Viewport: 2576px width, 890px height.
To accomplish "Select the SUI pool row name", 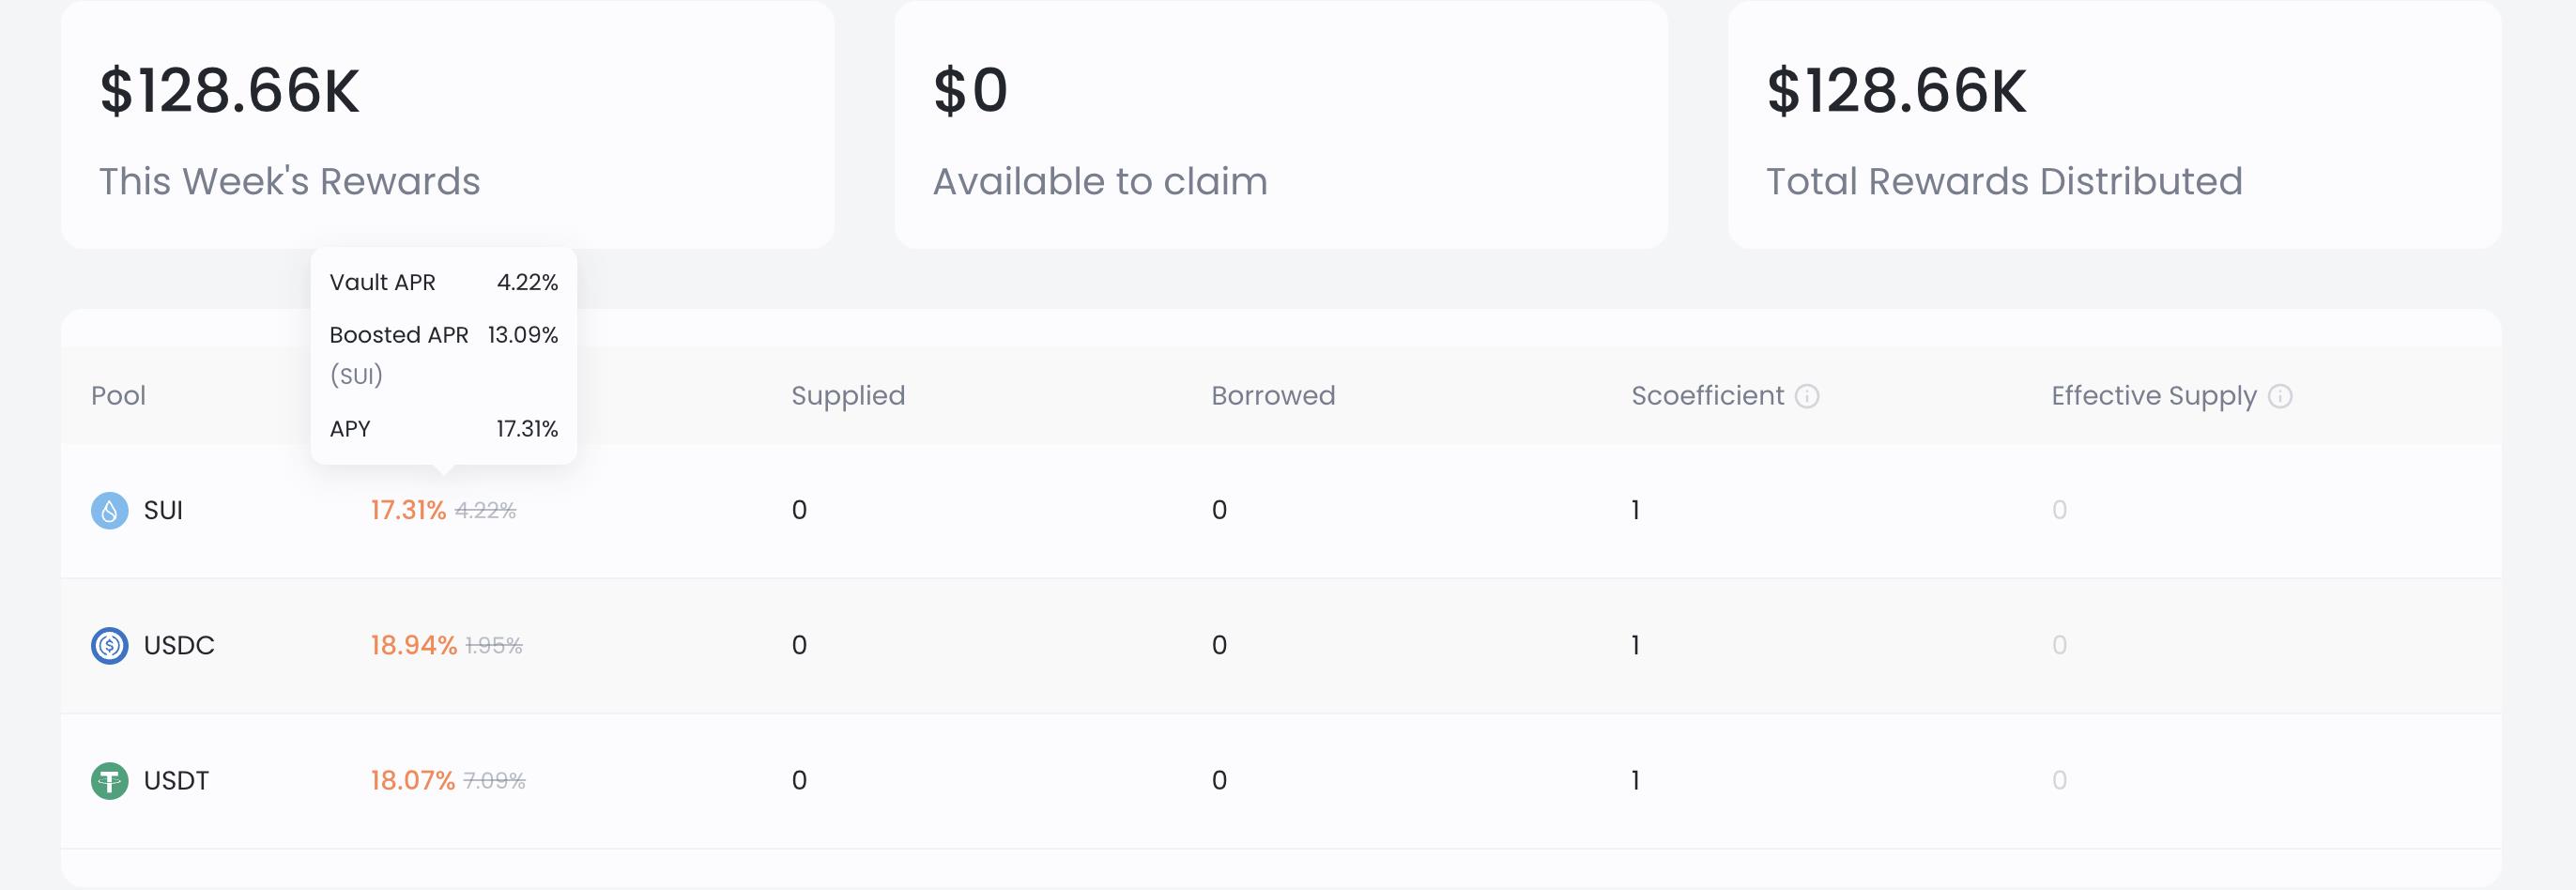I will pos(163,511).
